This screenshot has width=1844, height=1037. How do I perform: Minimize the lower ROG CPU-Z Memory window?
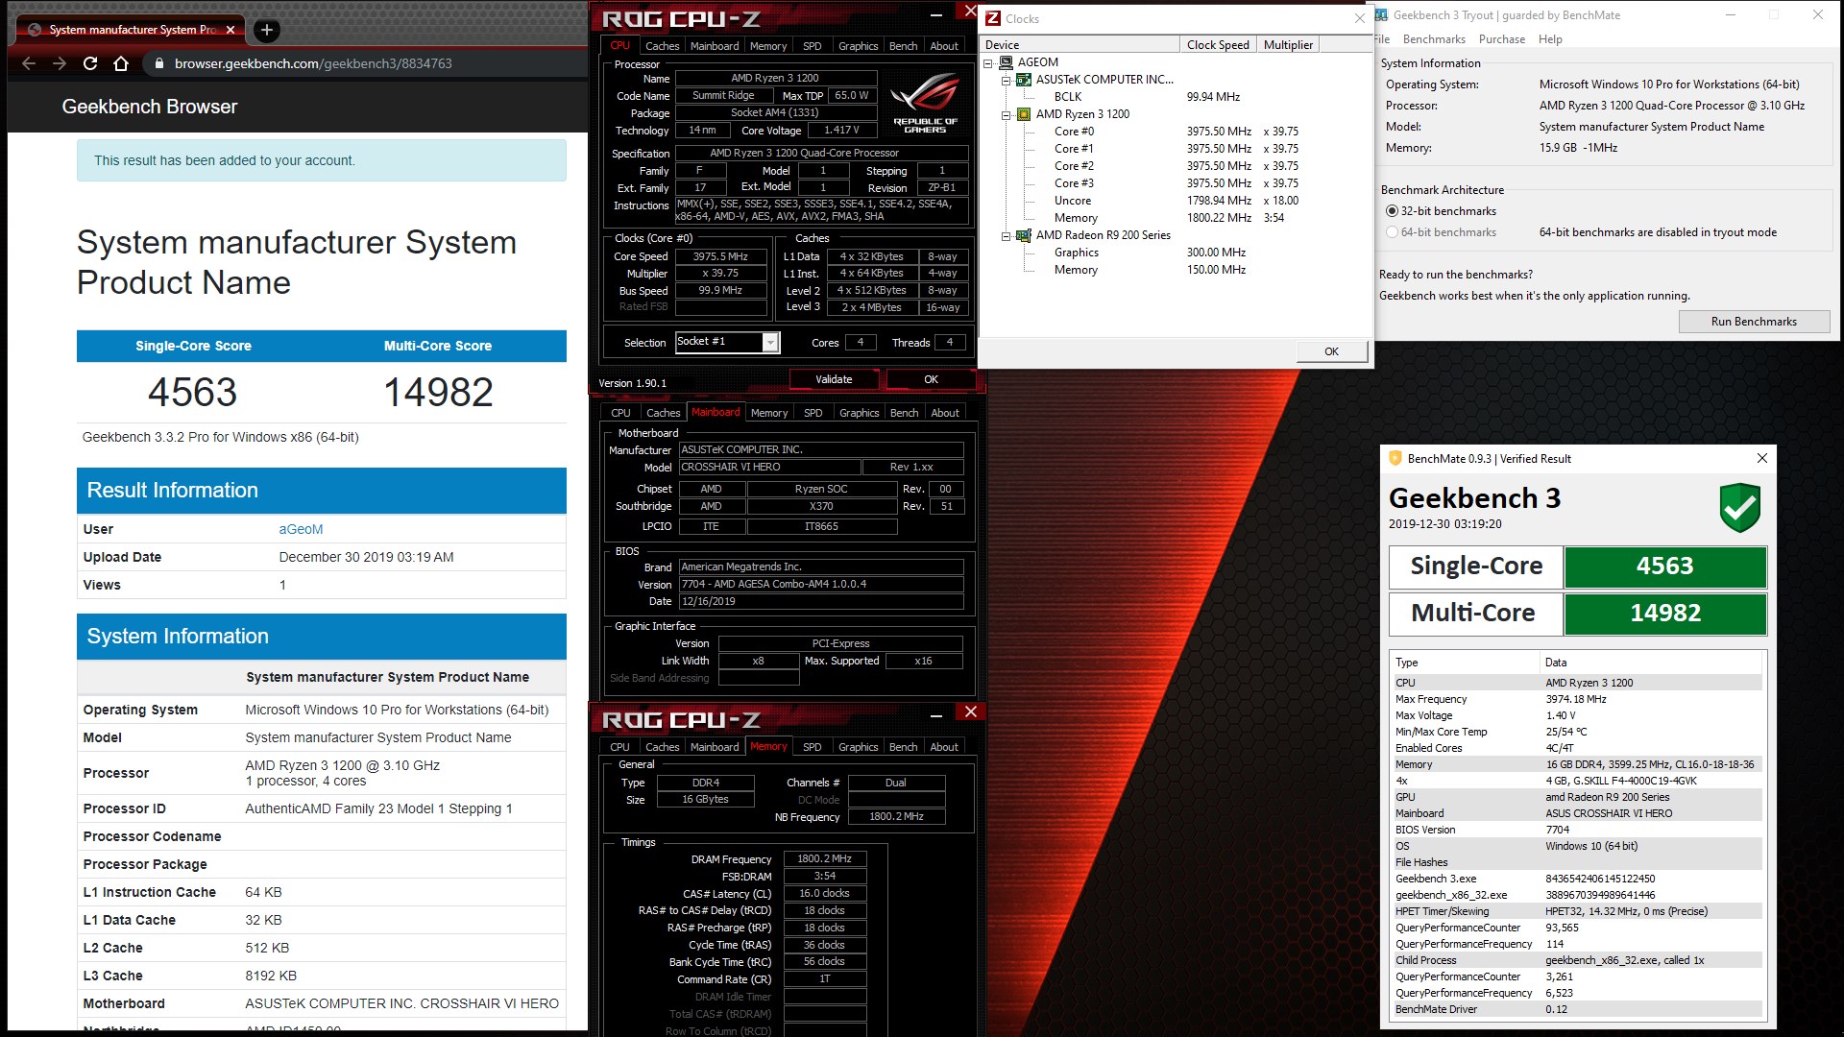(x=936, y=715)
